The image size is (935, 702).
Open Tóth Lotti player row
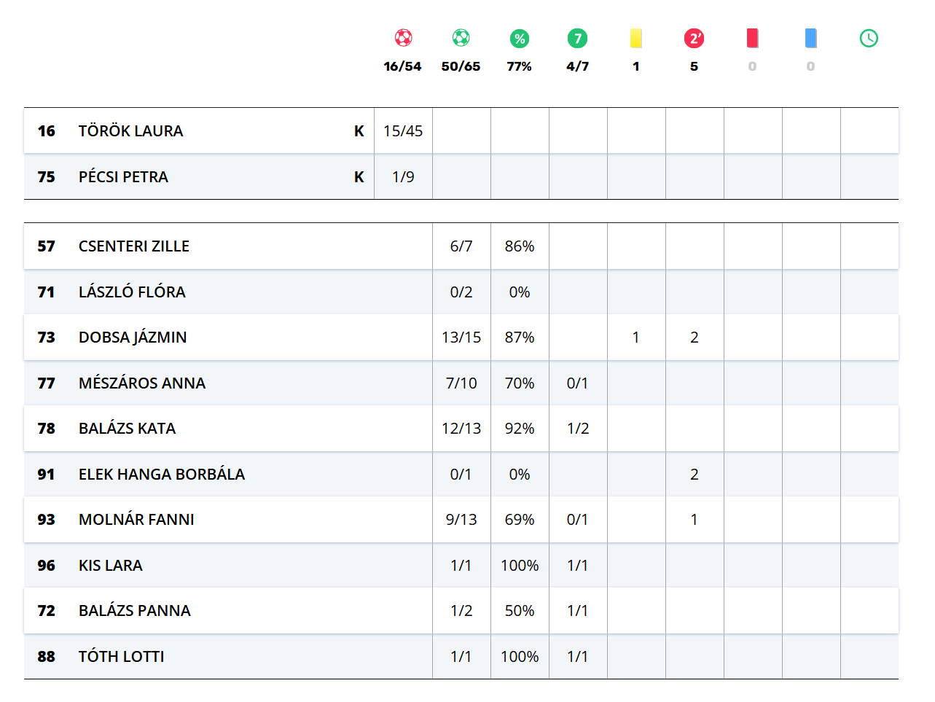tap(121, 657)
